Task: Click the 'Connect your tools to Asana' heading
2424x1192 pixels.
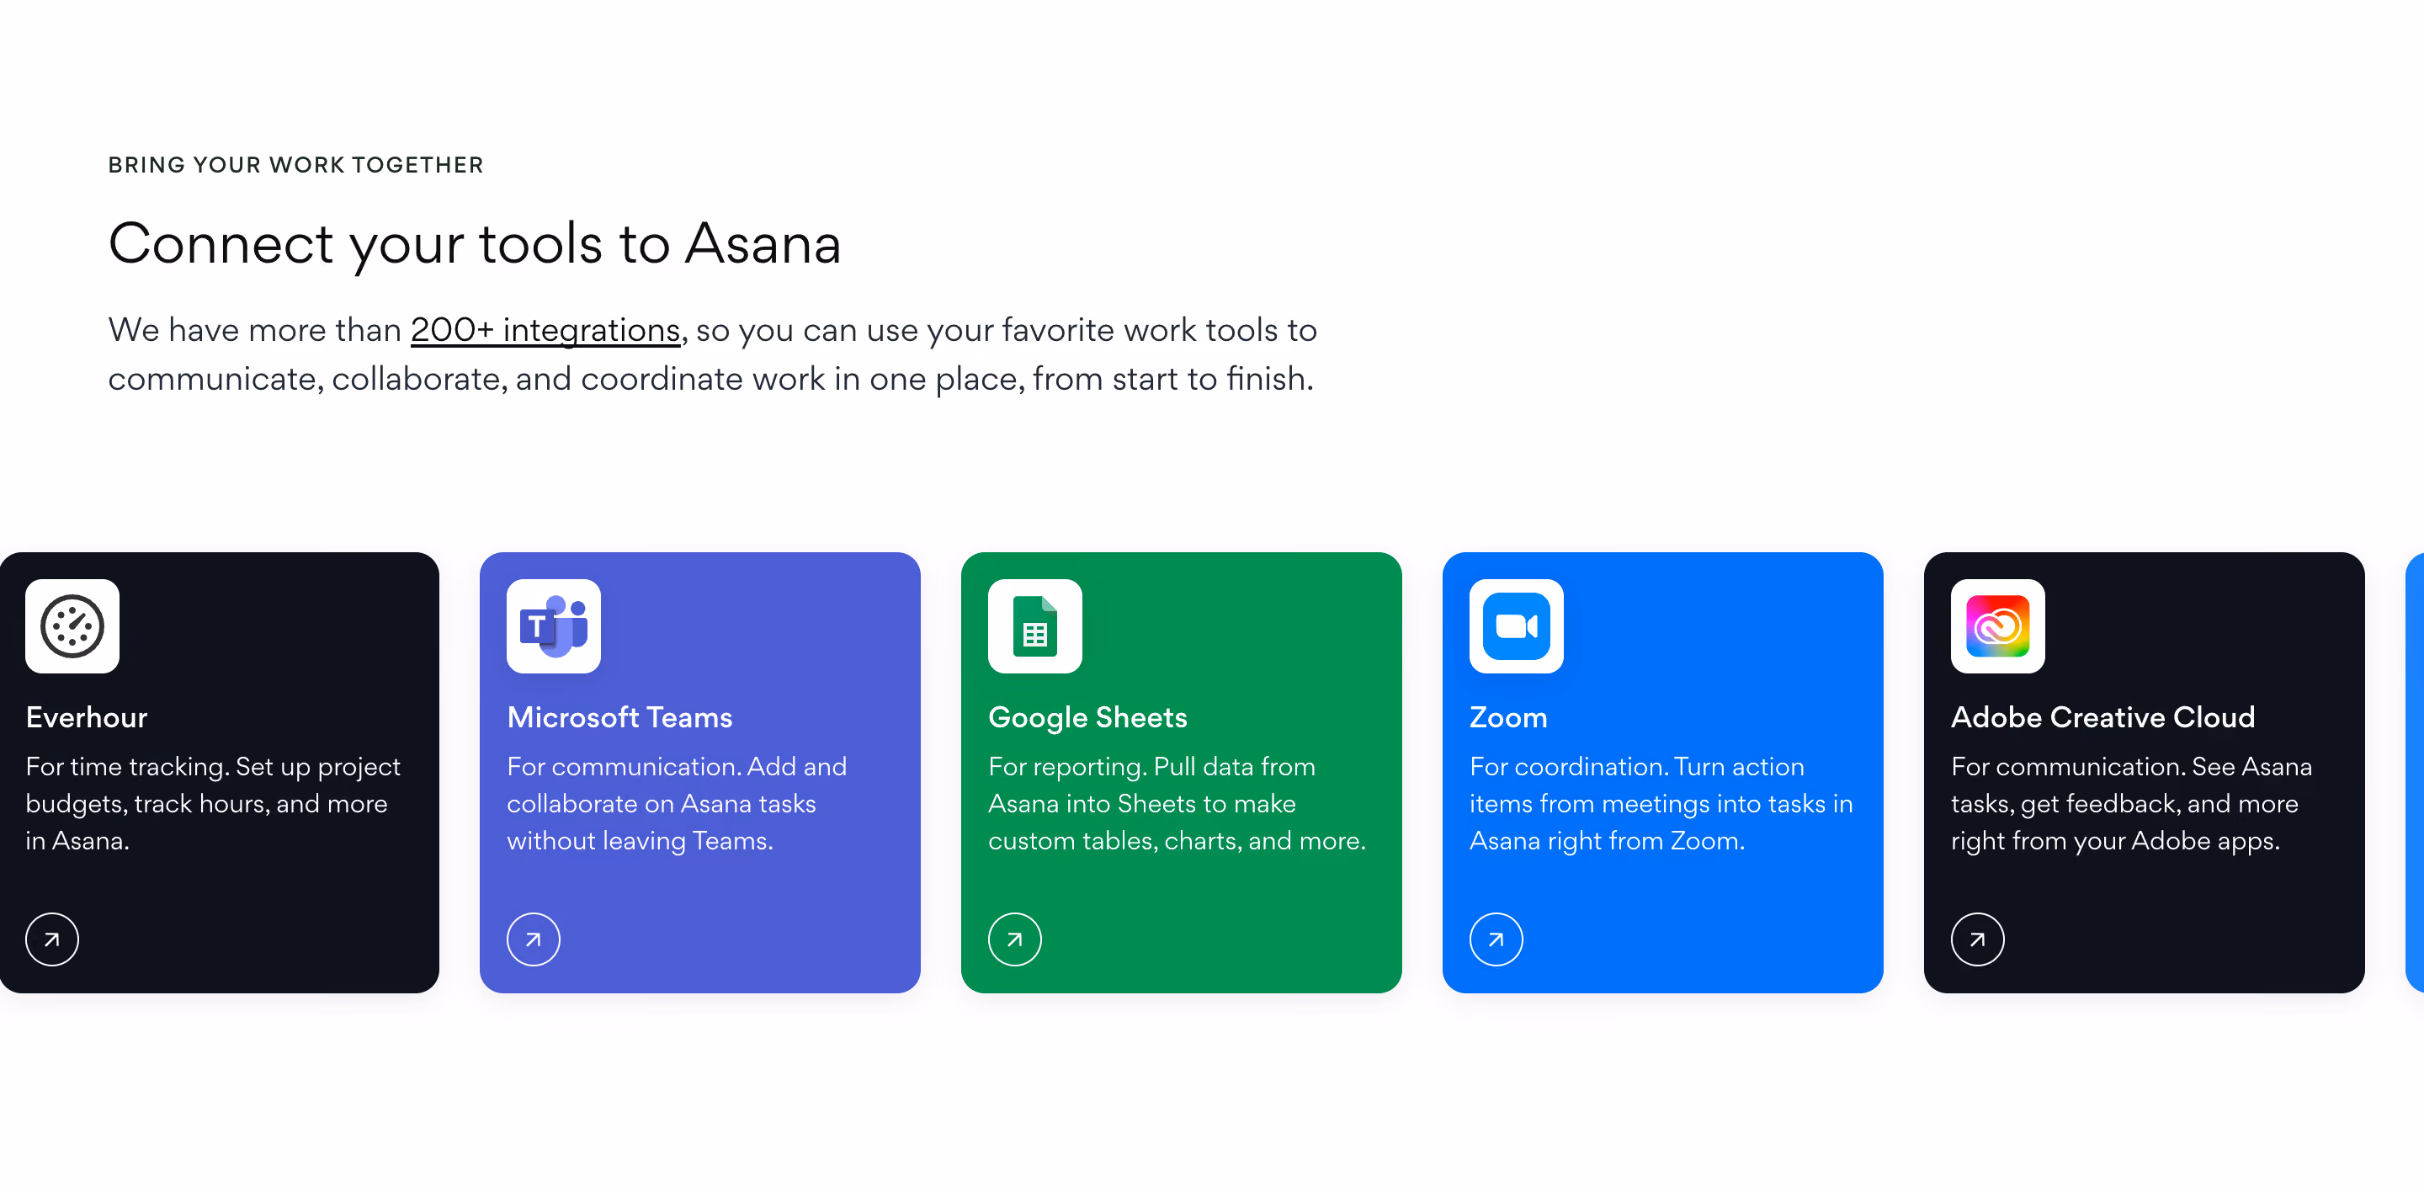Action: (474, 243)
